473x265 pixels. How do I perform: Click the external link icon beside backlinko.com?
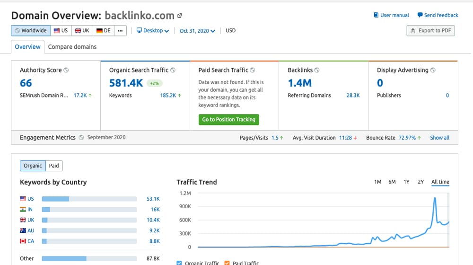180,16
